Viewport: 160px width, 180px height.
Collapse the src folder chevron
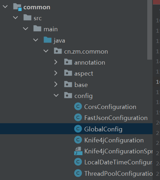[x=16, y=18]
